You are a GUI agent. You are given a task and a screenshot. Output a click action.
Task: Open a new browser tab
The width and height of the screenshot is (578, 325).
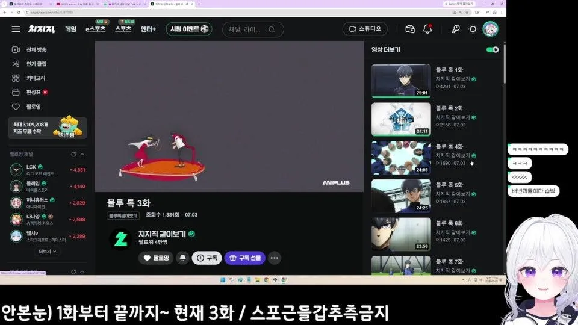point(199,4)
